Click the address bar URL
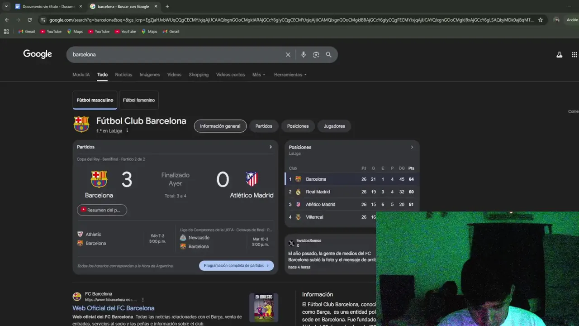579x326 pixels. (291, 20)
